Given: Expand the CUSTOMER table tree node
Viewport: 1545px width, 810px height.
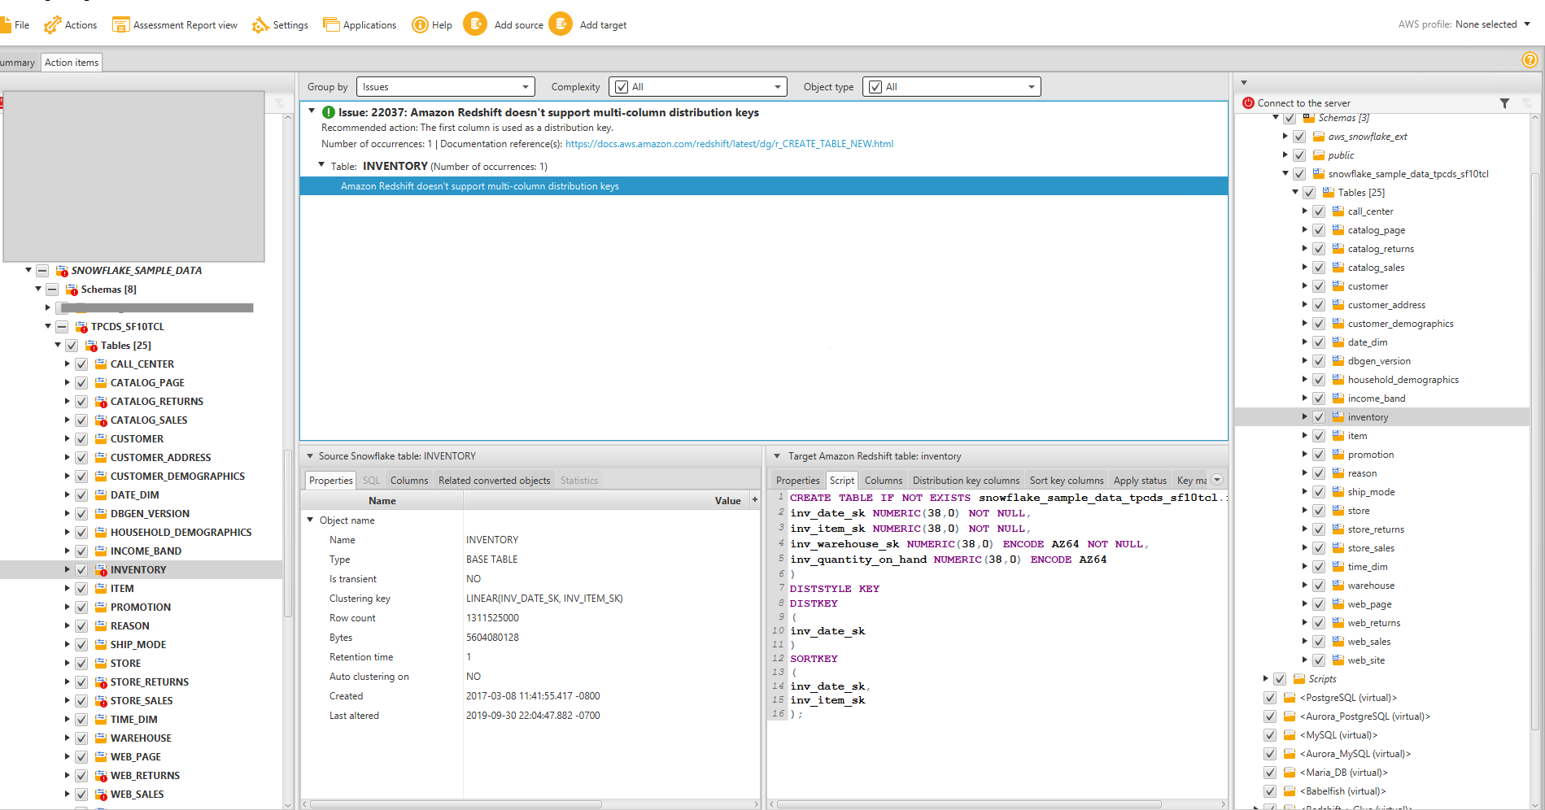Looking at the screenshot, I should [67, 439].
